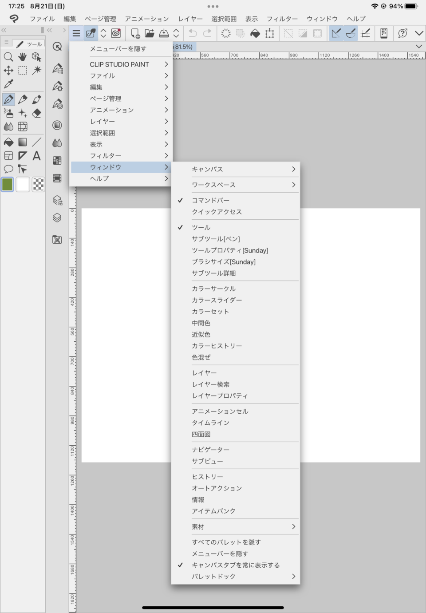
Task: Click the Undo arrow icon
Action: [193, 33]
